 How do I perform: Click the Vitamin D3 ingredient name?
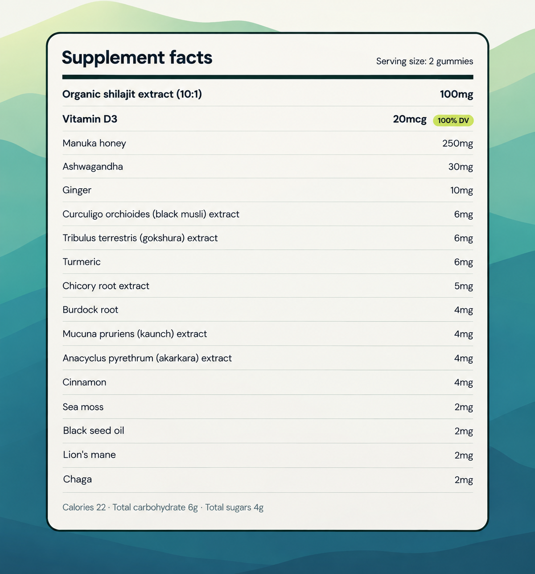(90, 119)
